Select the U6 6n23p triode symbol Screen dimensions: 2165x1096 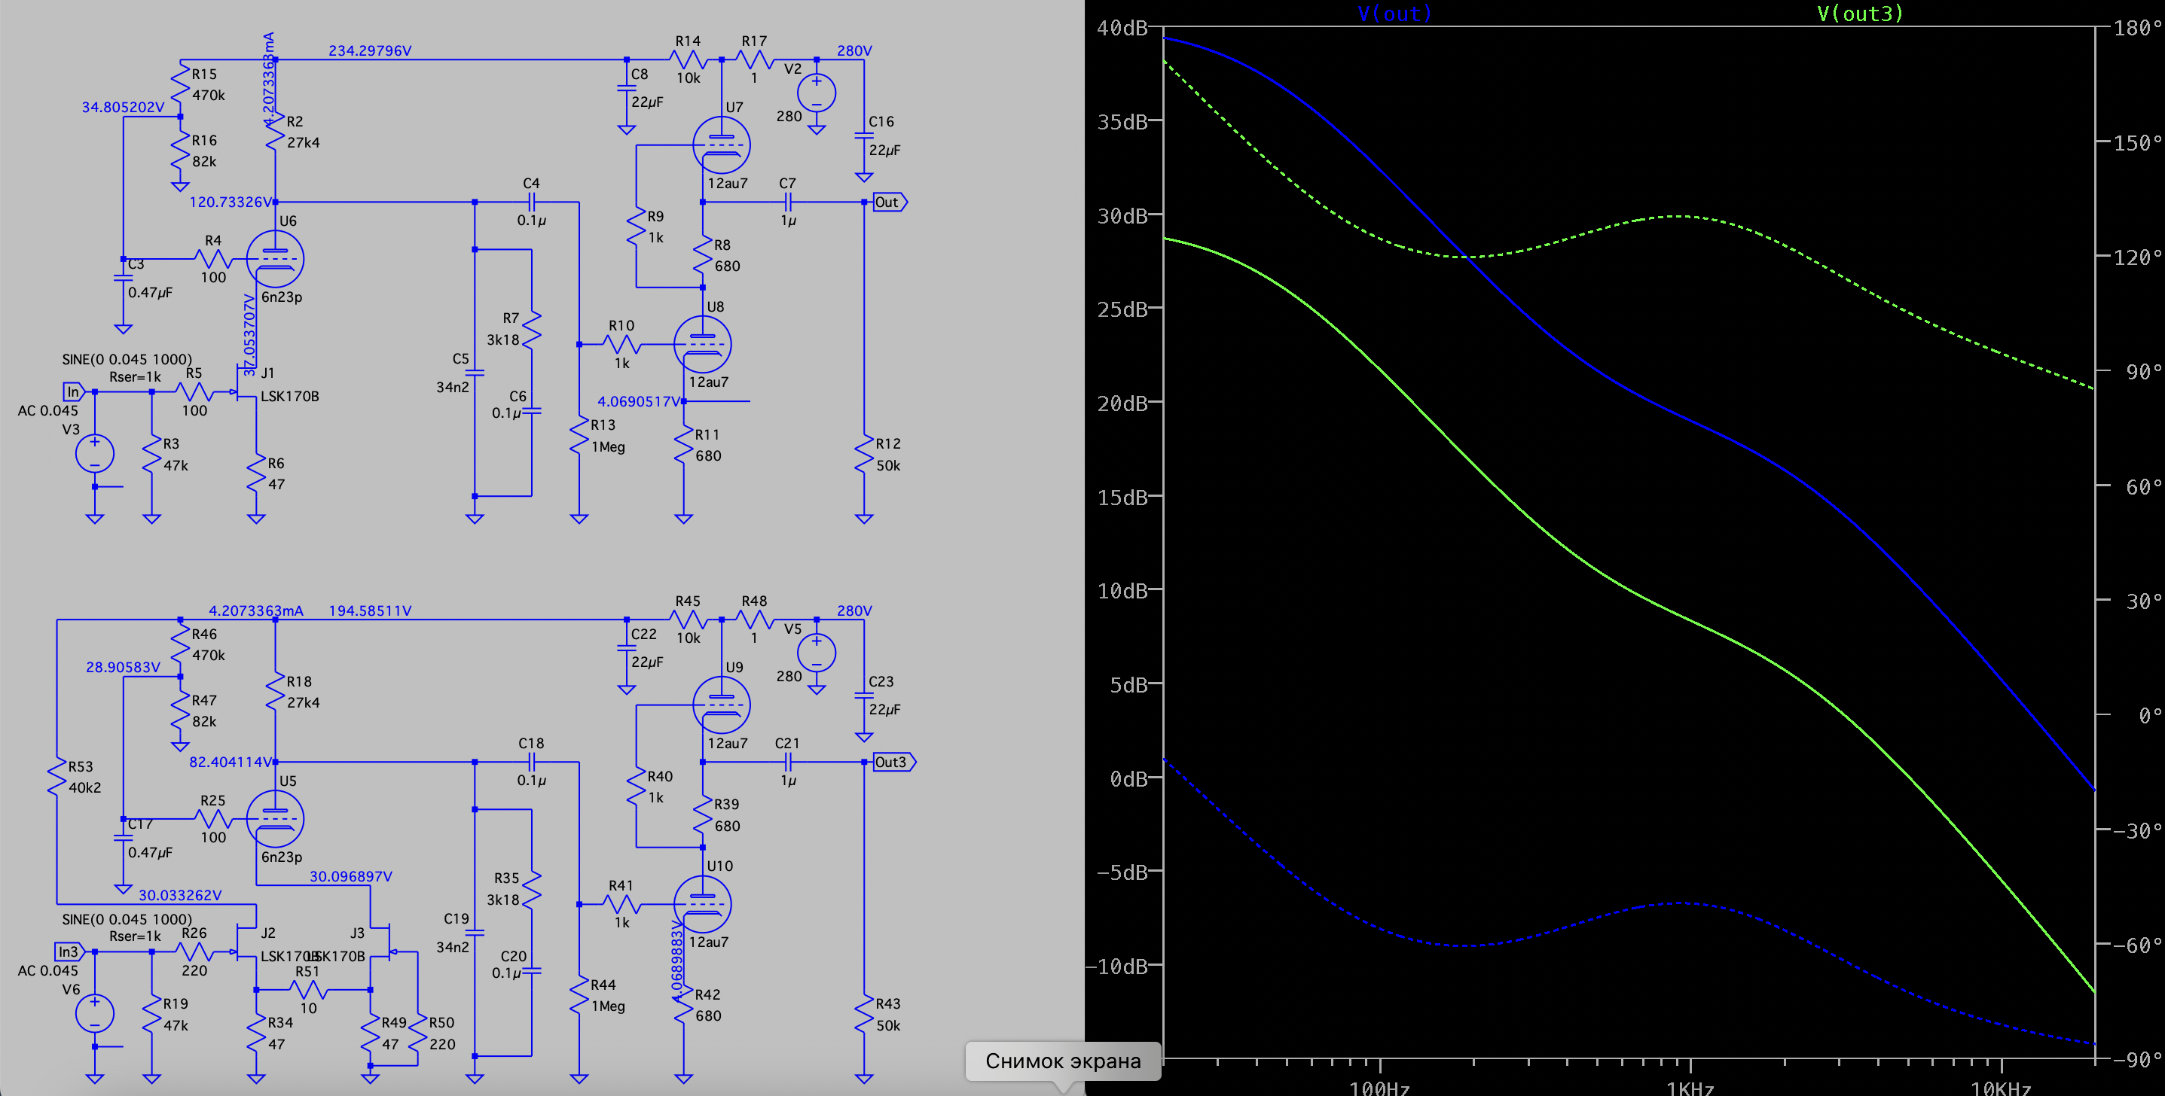point(275,259)
